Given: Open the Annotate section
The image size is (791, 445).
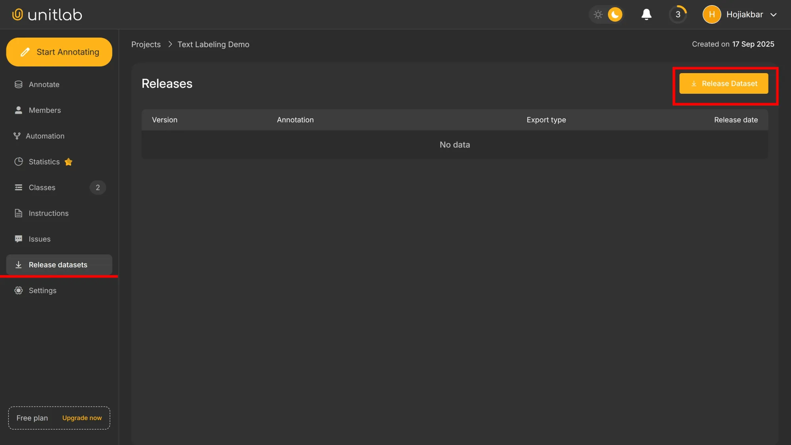Looking at the screenshot, I should (44, 84).
